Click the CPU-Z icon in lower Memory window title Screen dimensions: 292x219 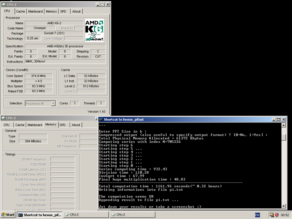[3, 118]
